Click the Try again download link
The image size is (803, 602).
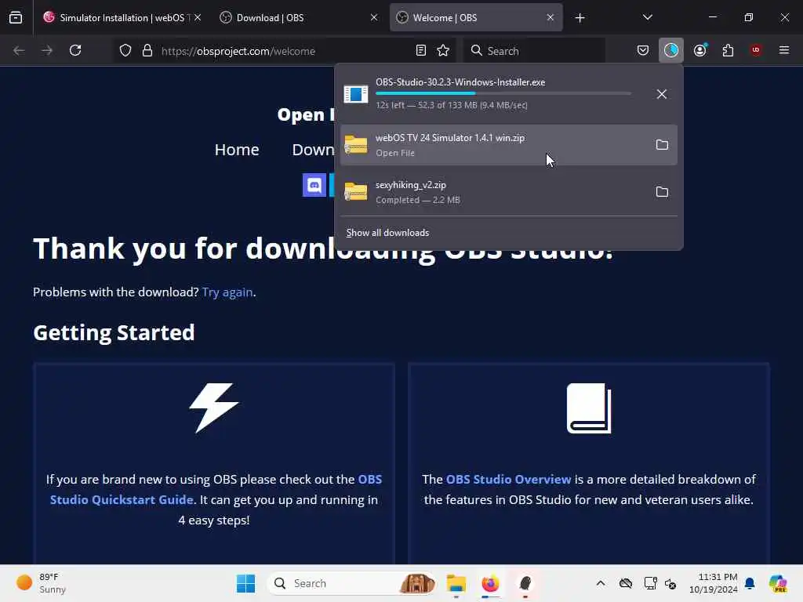[x=227, y=292]
